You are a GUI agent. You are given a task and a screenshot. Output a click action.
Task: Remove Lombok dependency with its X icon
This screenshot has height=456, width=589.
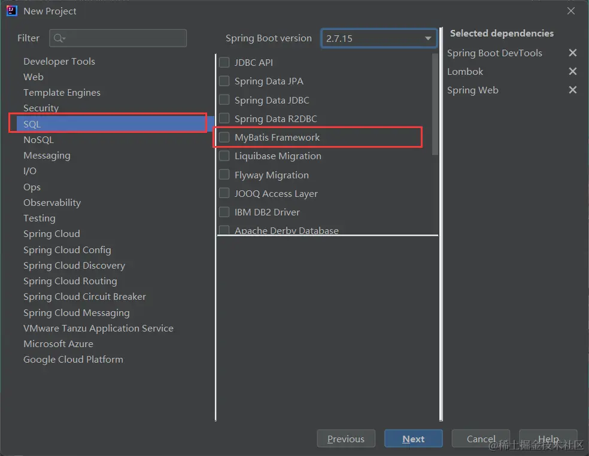point(573,72)
